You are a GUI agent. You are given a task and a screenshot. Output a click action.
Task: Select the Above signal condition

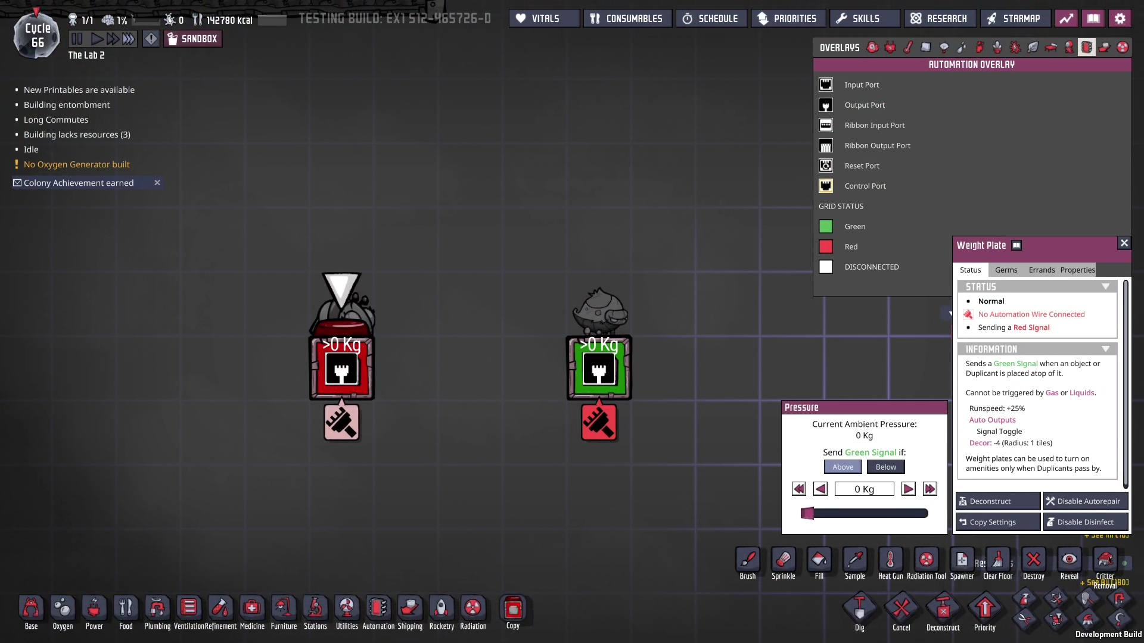click(x=843, y=467)
